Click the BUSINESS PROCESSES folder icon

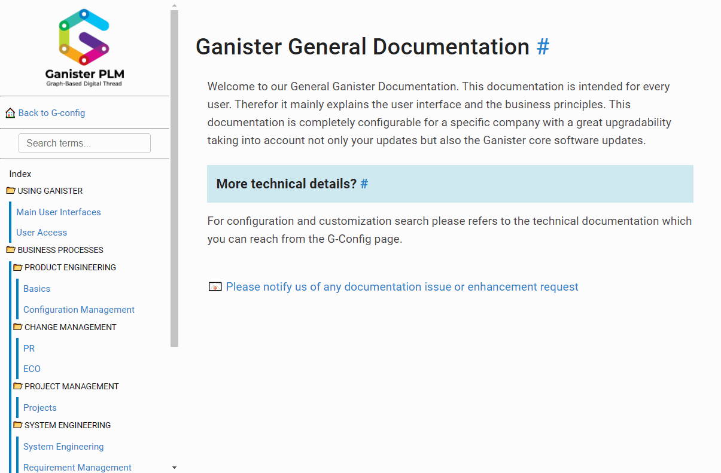(x=10, y=250)
